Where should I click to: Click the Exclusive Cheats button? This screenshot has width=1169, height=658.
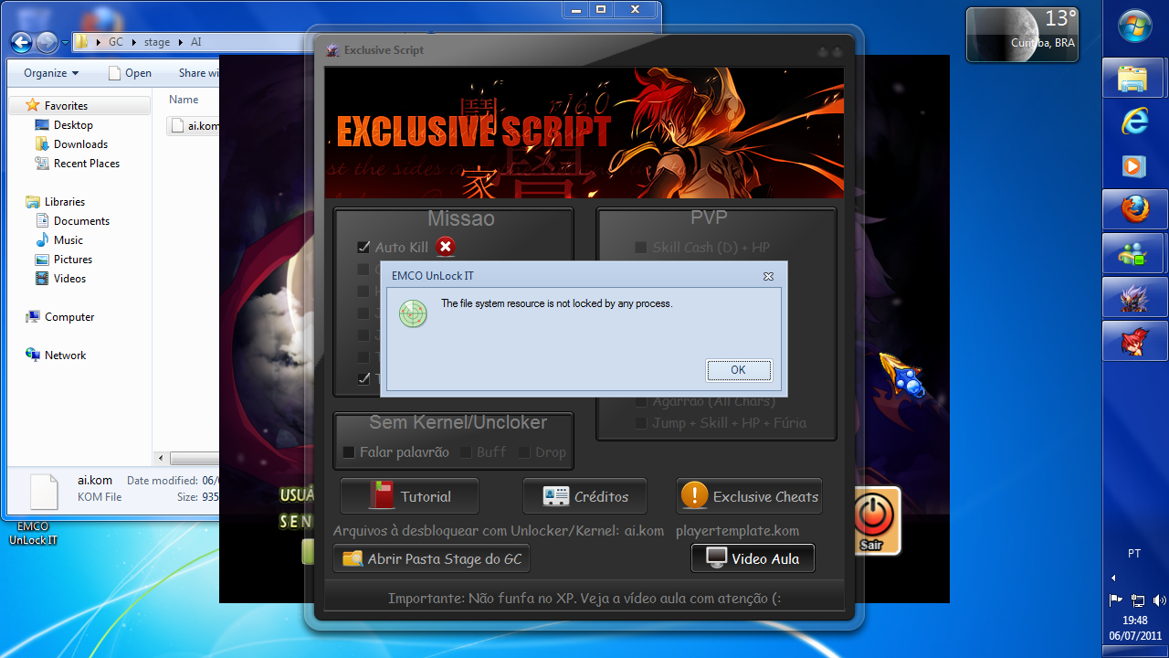pos(749,496)
